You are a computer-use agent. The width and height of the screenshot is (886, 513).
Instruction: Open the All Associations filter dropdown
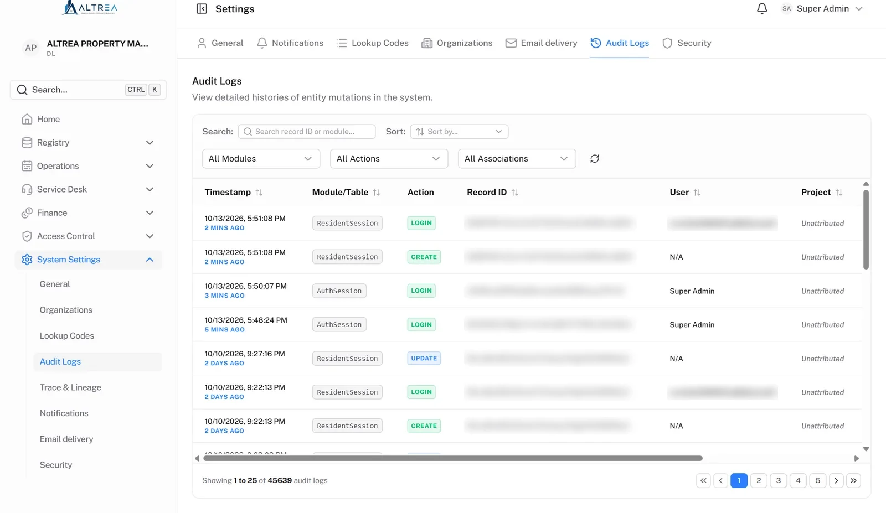(517, 159)
